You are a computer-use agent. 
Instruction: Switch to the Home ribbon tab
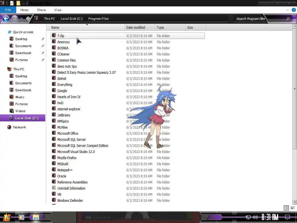[24, 10]
